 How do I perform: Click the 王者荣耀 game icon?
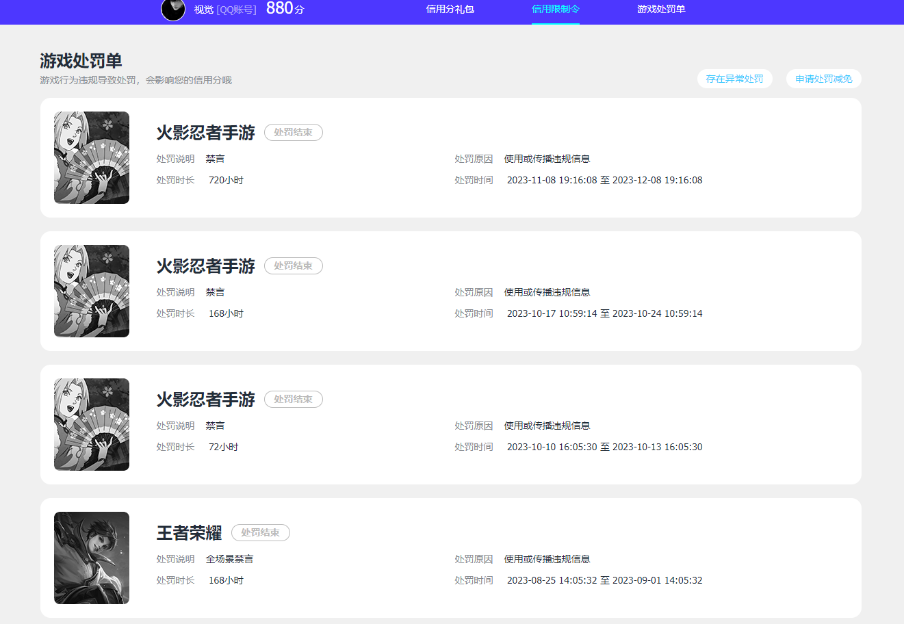[x=91, y=558]
